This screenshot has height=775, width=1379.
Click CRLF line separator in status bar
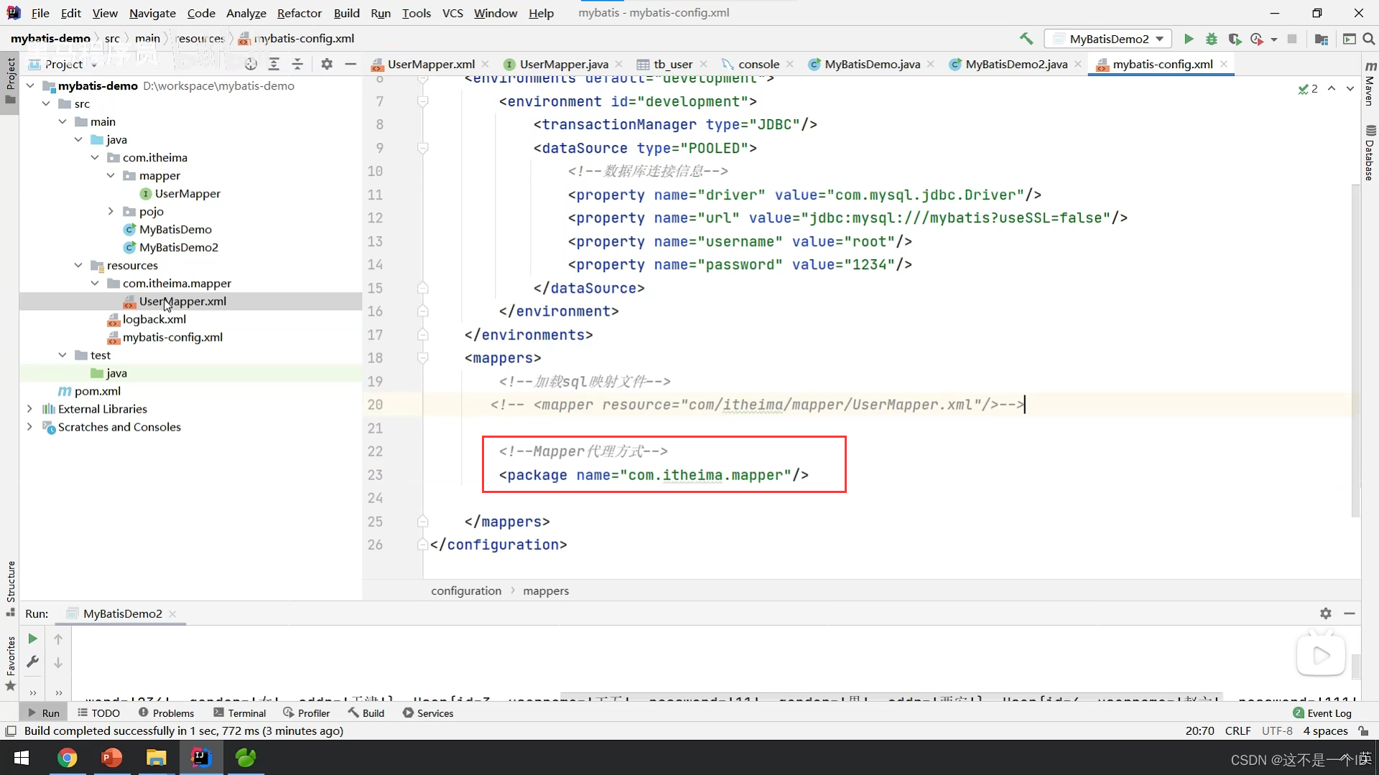pos(1238,731)
